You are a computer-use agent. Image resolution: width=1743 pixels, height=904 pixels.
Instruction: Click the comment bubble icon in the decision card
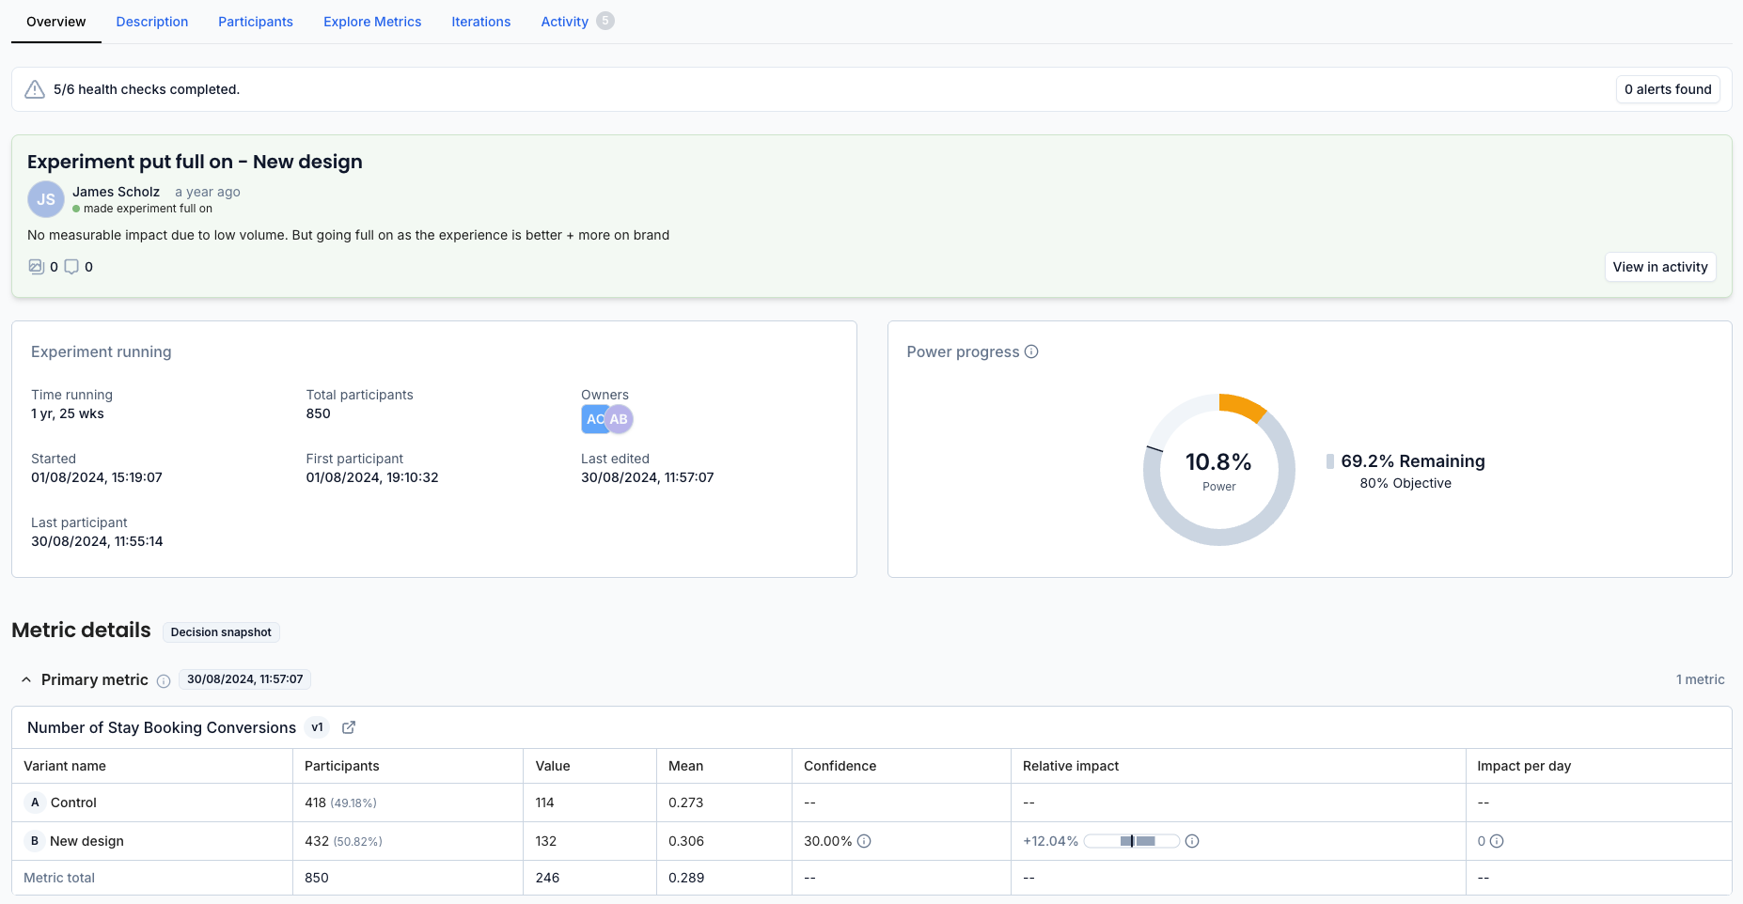(71, 267)
